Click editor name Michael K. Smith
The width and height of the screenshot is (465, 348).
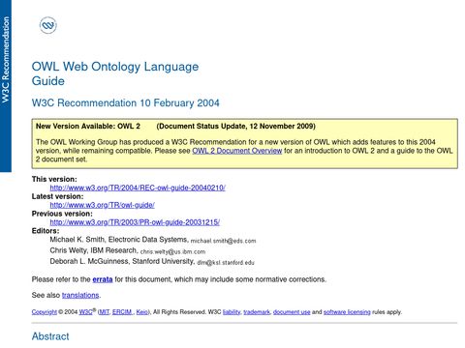pyautogui.click(x=77, y=240)
